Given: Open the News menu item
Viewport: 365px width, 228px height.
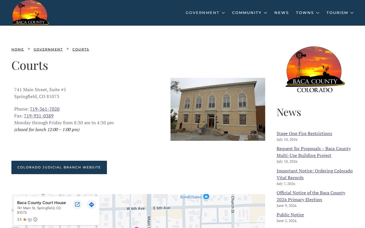Looking at the screenshot, I should tap(281, 13).
